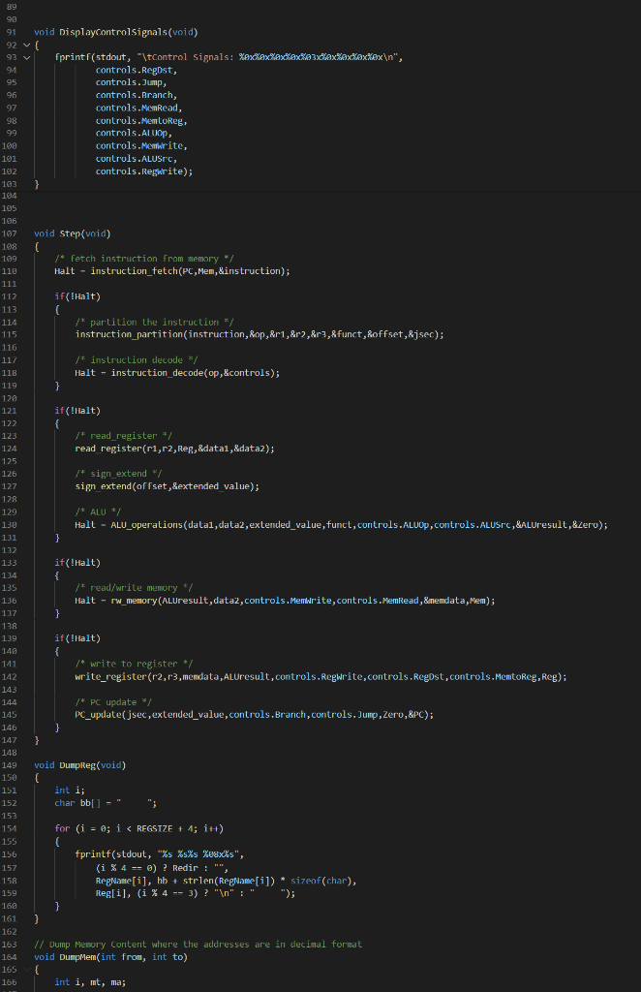Click the DumpMem function name

(77, 957)
